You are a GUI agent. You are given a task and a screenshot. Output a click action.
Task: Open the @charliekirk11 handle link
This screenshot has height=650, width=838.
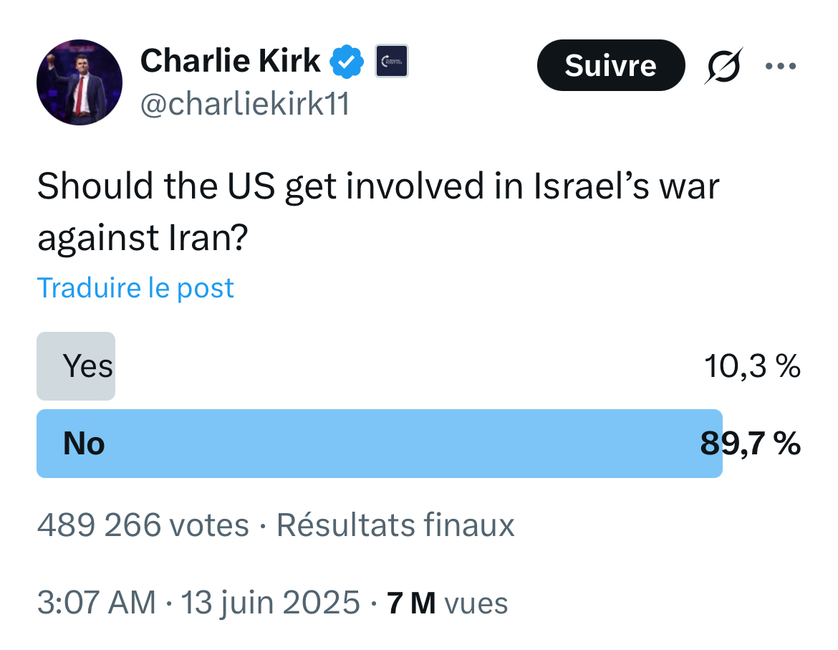point(245,105)
